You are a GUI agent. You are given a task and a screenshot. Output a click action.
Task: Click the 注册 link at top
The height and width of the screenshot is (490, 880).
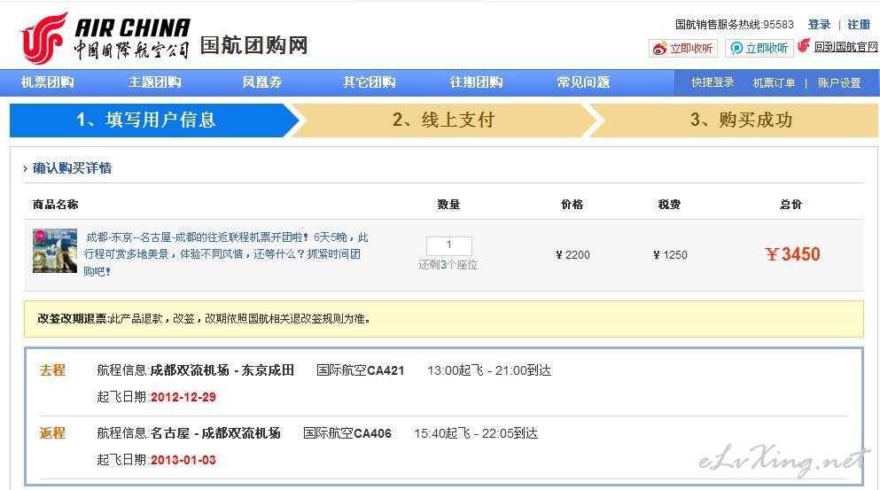859,25
